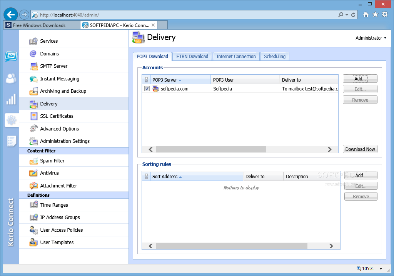394x276 pixels.
Task: Click the Time Ranges icon
Action: coord(34,205)
